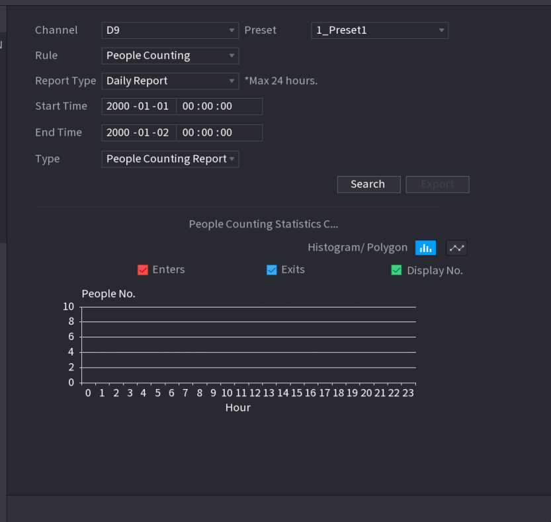
Task: Open the Report Type Daily Report dropdown
Action: (170, 81)
